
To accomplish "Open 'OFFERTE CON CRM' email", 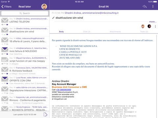I will click(25, 80).
